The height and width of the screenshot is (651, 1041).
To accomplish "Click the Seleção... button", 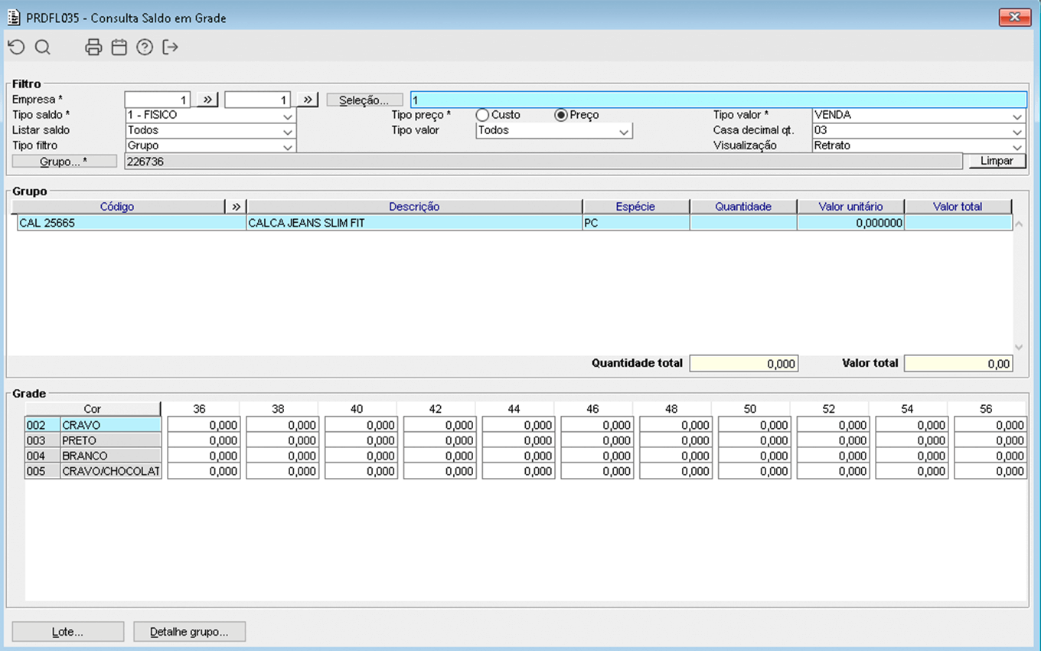I will (364, 100).
